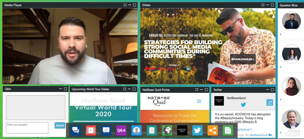The image size is (304, 139).
Task: Click the Q&A message history box
Action: (35, 107)
